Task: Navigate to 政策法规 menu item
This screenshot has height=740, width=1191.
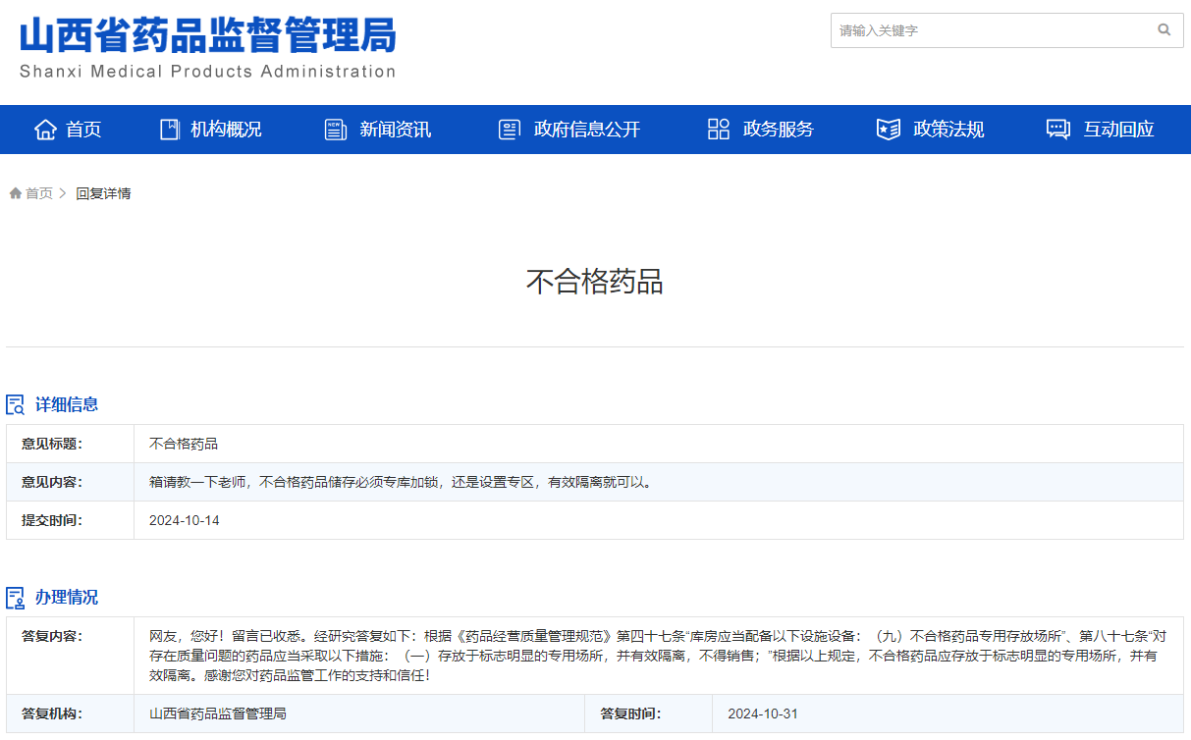Action: coord(948,130)
